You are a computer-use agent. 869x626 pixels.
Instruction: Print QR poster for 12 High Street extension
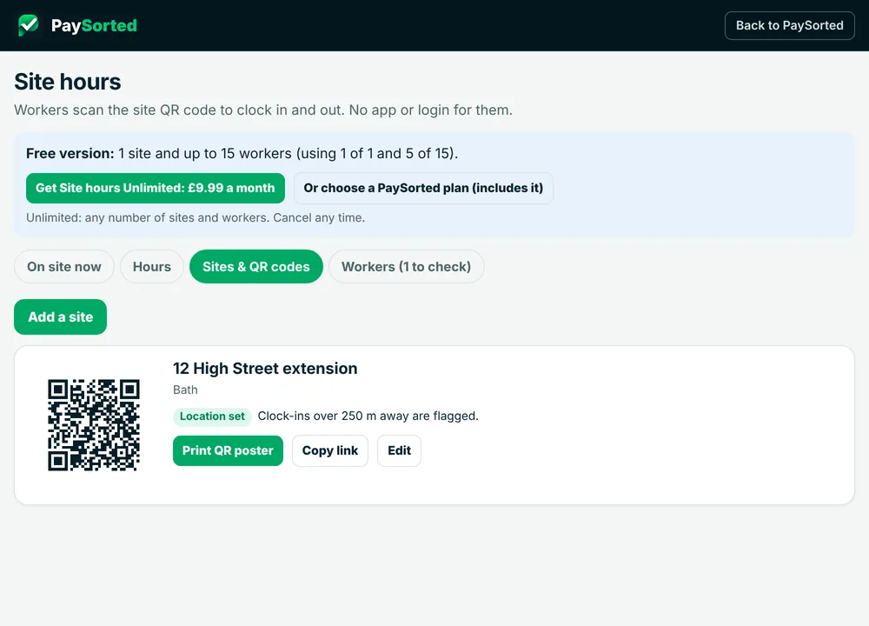click(x=228, y=450)
